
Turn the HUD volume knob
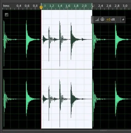tap(102, 19)
